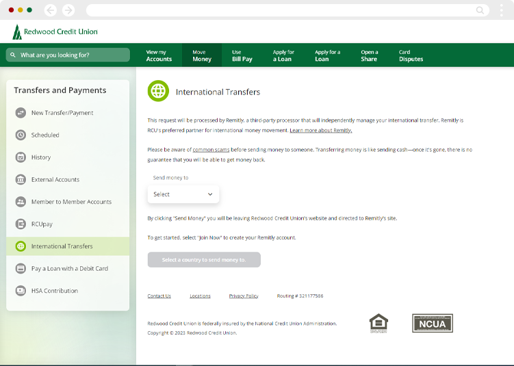The image size is (514, 366).
Task: Open the Apply for a Loan menu next to Bill Pay
Action: click(283, 55)
